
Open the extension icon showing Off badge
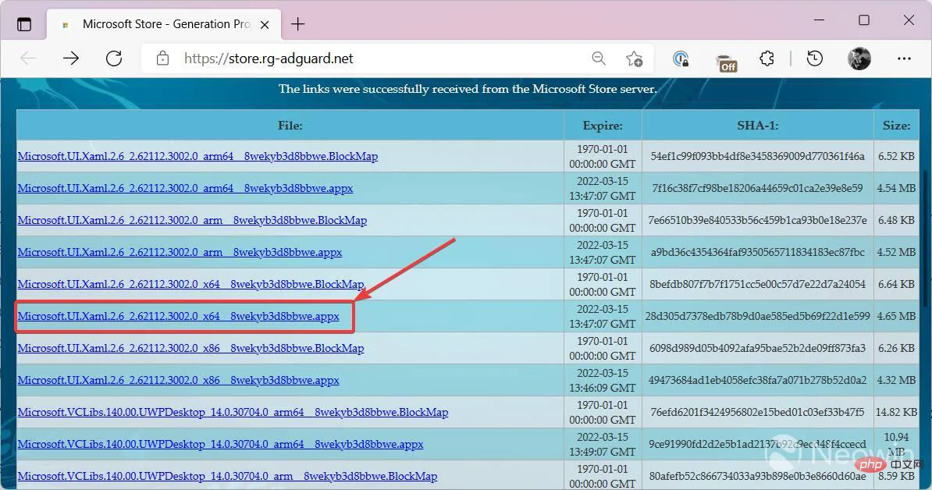tap(726, 62)
